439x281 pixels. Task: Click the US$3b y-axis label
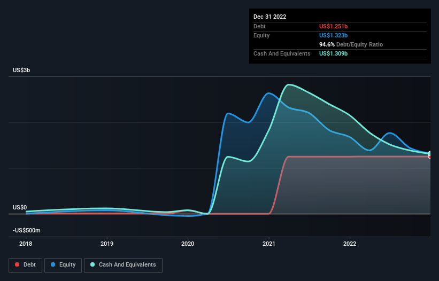click(x=21, y=70)
